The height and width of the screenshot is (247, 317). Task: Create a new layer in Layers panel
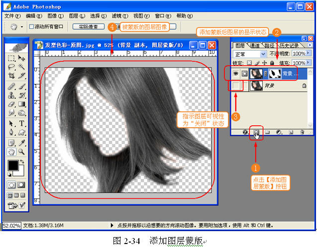coord(291,132)
